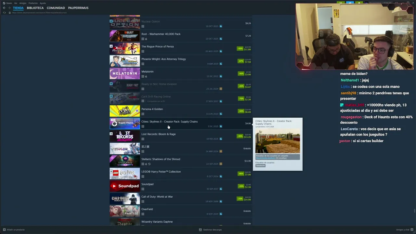
Task: Click the -50% discount on Rogue Prince of Persia
Action: [240, 48]
